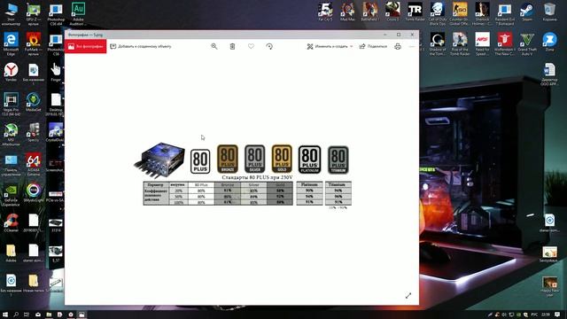567x319 pixels.
Task: Open the Windows Start menu
Action: pyautogui.click(x=5, y=315)
